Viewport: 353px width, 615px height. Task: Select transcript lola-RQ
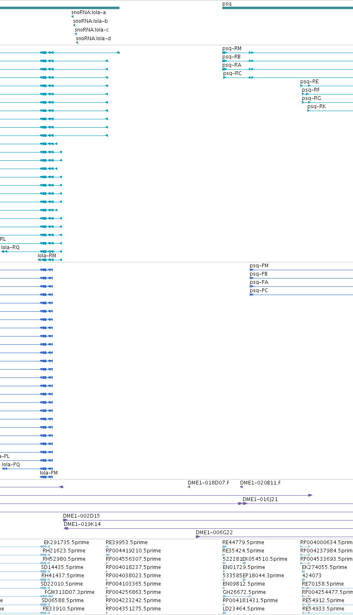click(x=10, y=247)
